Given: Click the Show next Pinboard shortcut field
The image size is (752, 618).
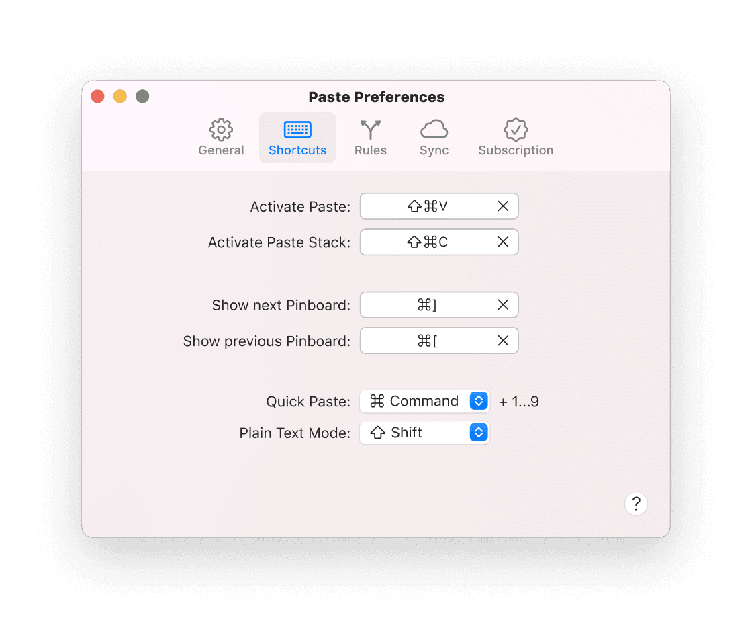Looking at the screenshot, I should coord(439,305).
